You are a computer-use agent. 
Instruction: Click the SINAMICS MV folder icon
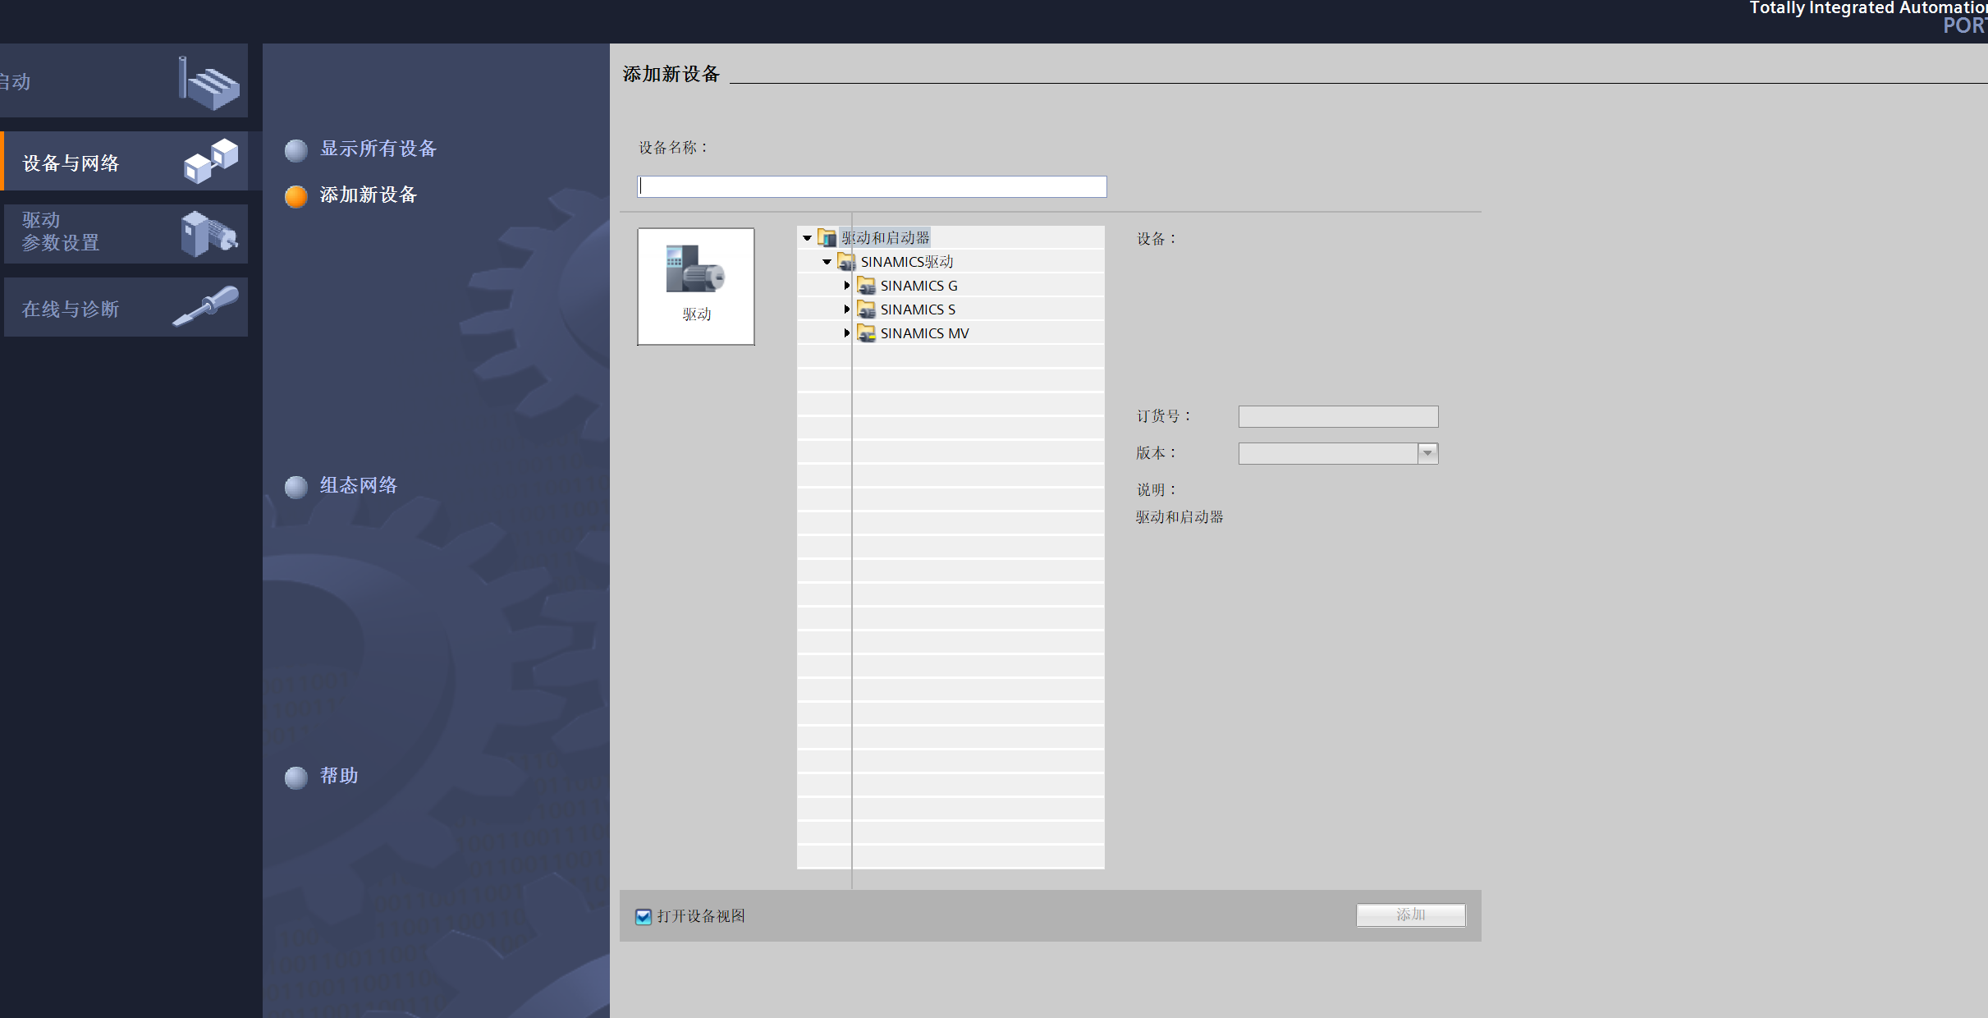(866, 333)
